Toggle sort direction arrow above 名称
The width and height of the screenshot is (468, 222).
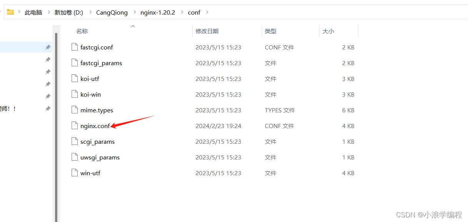[133, 26]
